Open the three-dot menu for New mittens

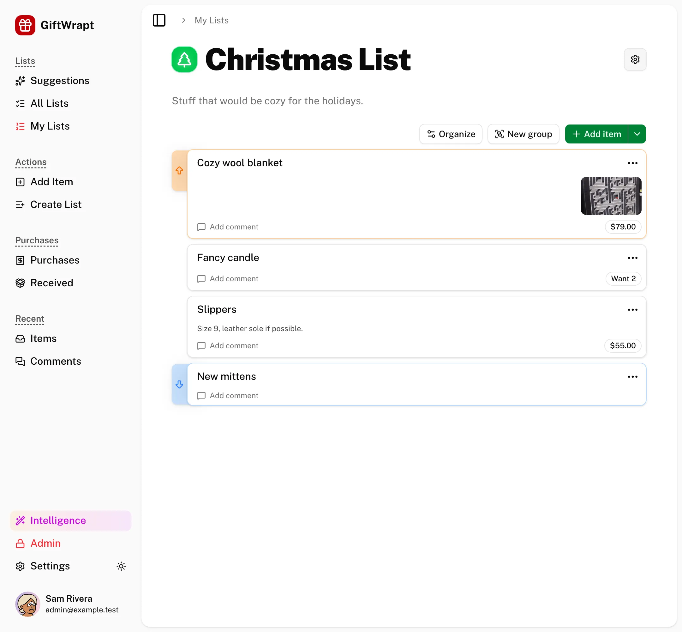[632, 377]
